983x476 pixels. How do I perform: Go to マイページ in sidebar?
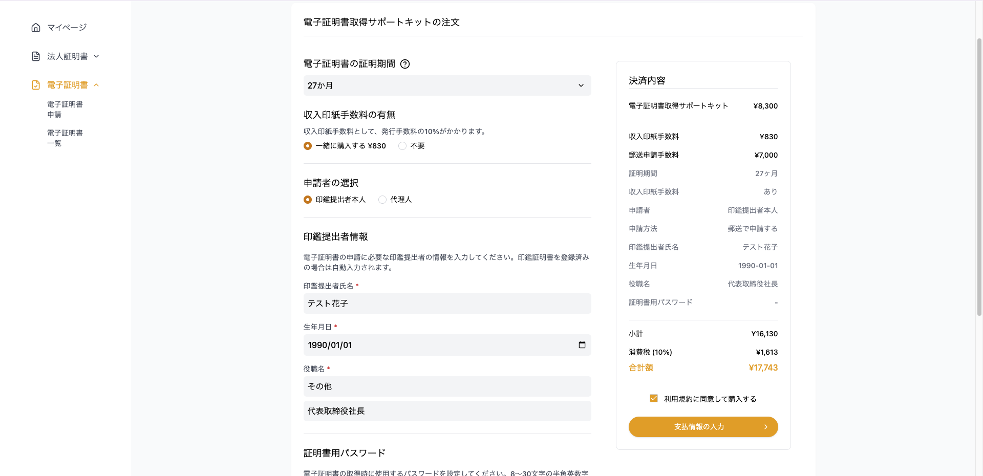[67, 28]
